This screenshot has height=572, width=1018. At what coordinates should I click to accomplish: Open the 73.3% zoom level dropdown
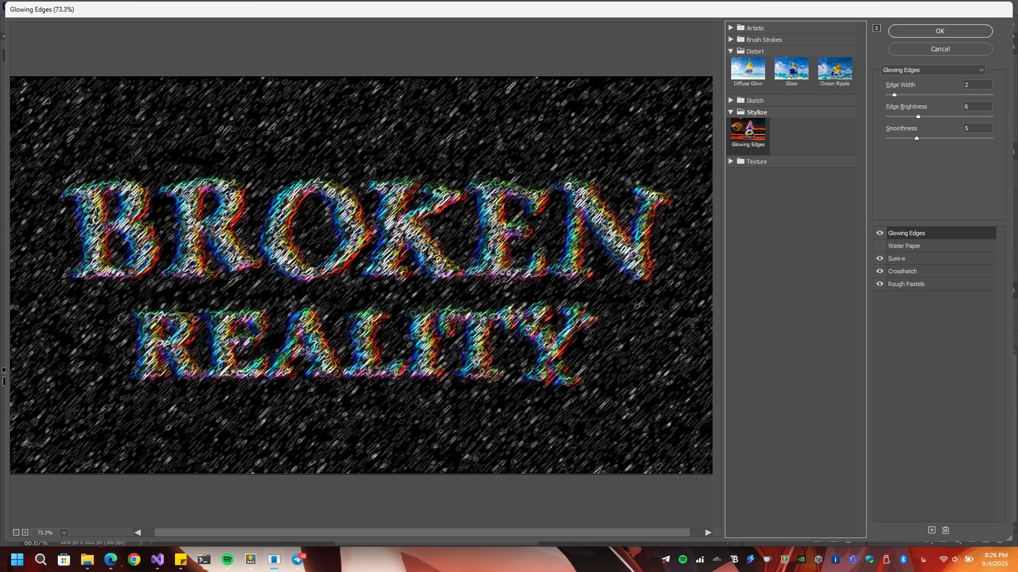click(x=64, y=532)
